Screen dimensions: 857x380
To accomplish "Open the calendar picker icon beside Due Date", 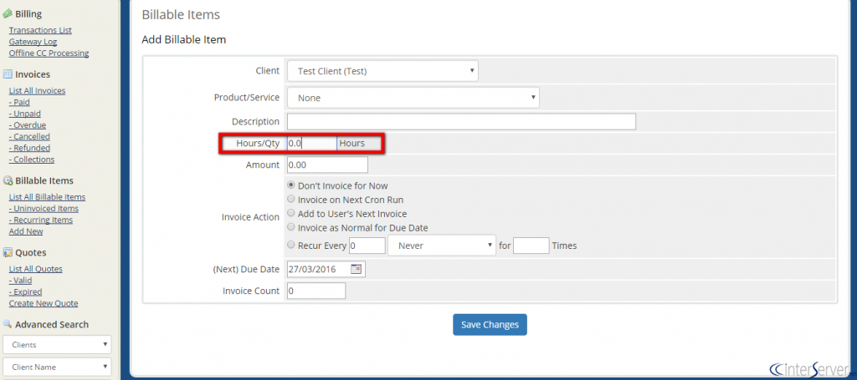I will tap(356, 269).
